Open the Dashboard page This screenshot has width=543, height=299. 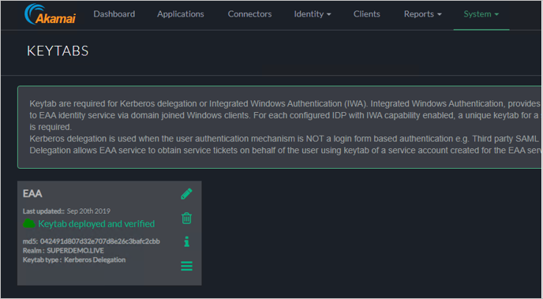coord(114,14)
